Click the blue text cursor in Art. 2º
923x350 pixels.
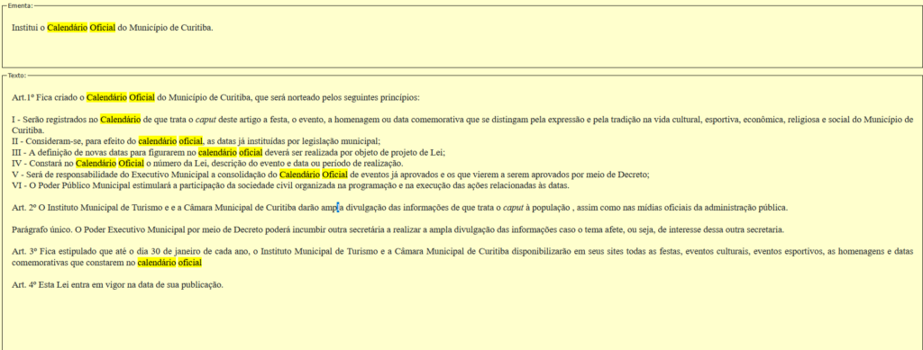[338, 207]
